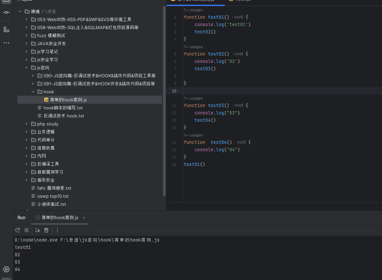
Task: Click the js逆向 folder name
Action: (x=43, y=68)
